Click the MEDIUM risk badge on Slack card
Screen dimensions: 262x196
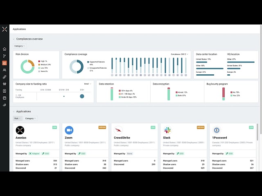[201, 127]
